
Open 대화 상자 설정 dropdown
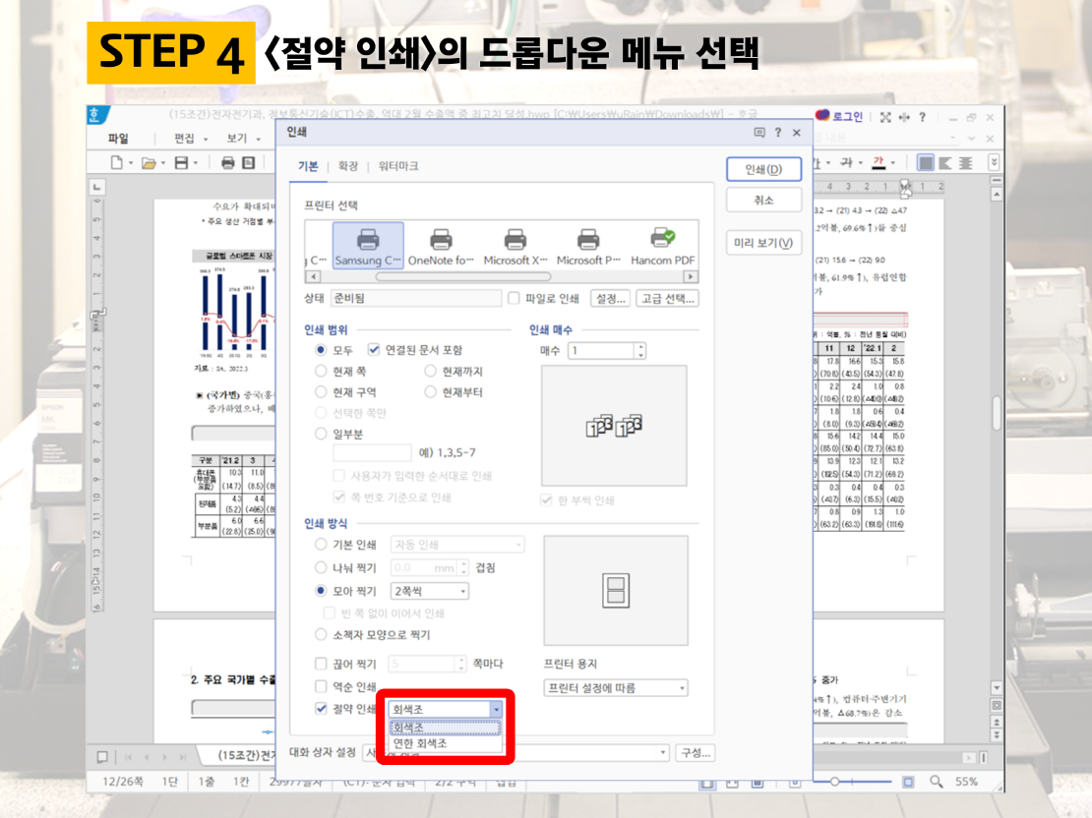coord(516,752)
